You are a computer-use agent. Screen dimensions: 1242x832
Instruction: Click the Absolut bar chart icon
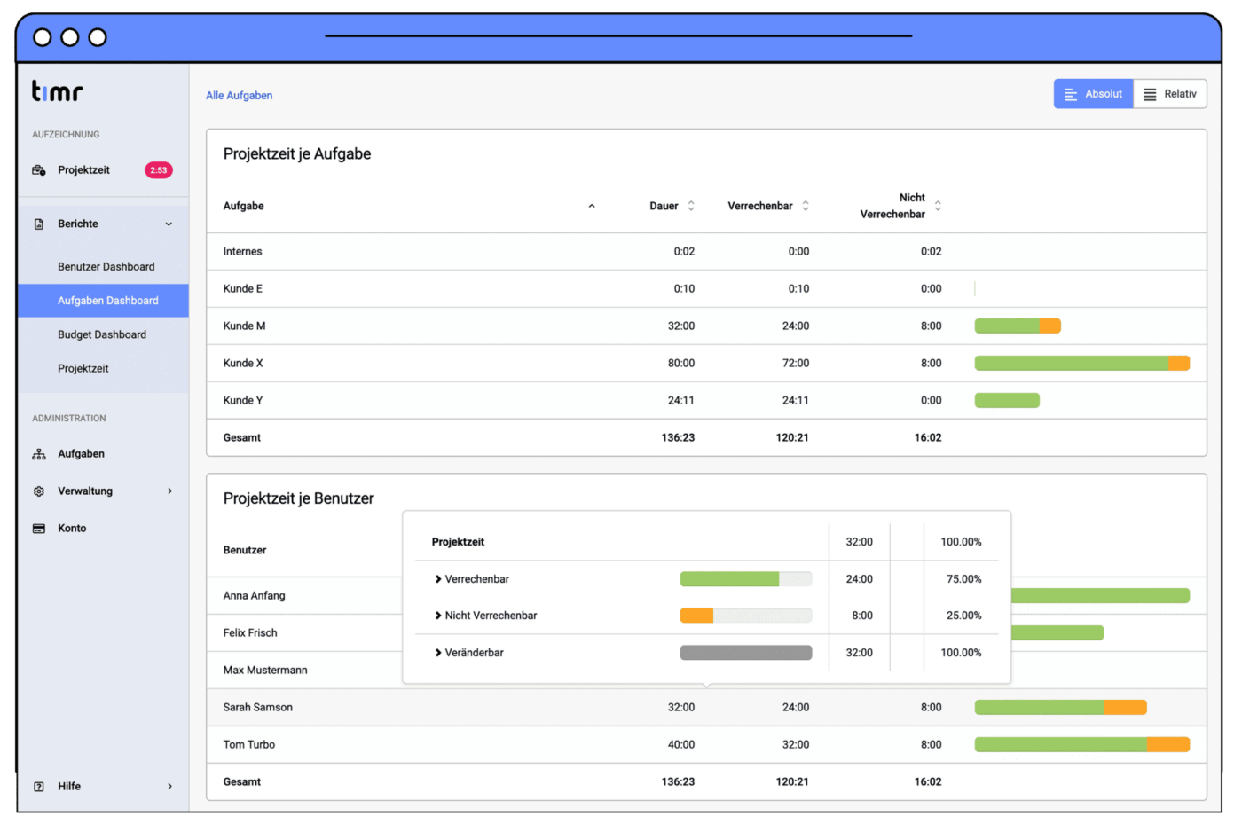1071,94
